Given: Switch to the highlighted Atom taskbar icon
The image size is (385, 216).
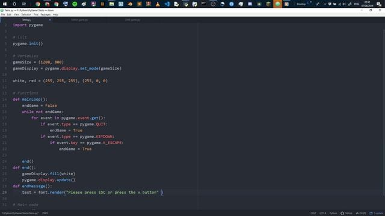Looking at the screenshot, I should coord(277,4).
